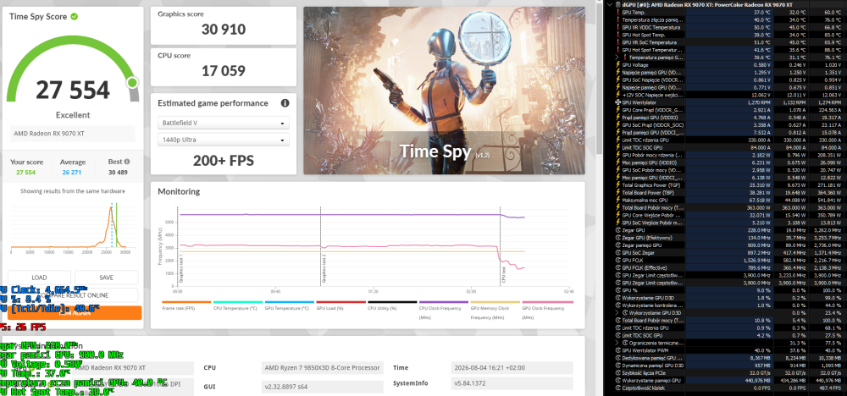Click clock icon beside GPU FCLK (Effective)
Image resolution: width=847 pixels, height=396 pixels.
(x=619, y=267)
